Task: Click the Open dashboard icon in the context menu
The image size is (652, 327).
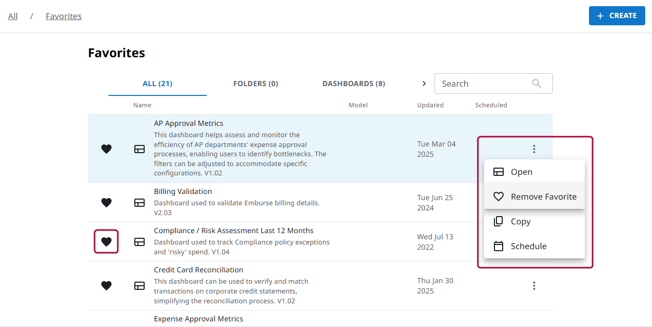Action: (499, 172)
